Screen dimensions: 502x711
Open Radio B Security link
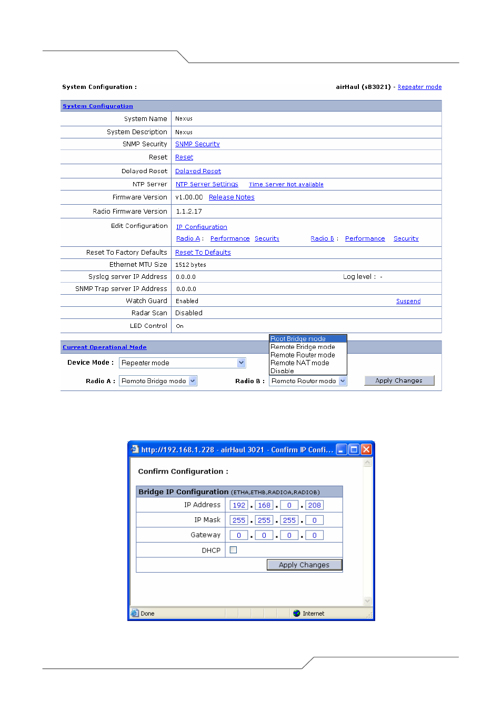click(406, 238)
